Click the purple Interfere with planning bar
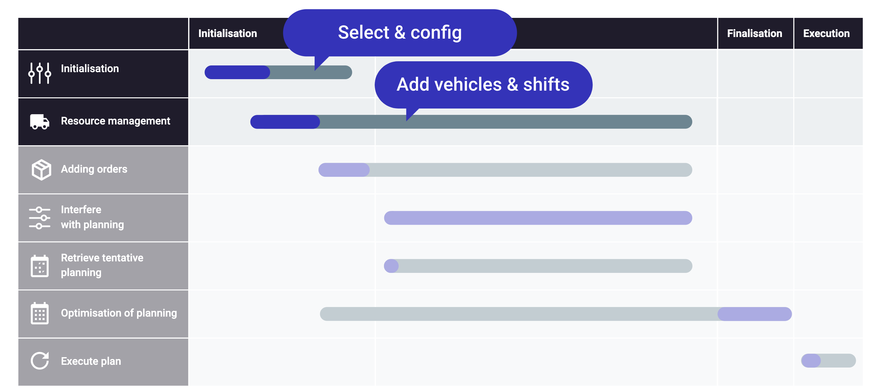 point(538,218)
